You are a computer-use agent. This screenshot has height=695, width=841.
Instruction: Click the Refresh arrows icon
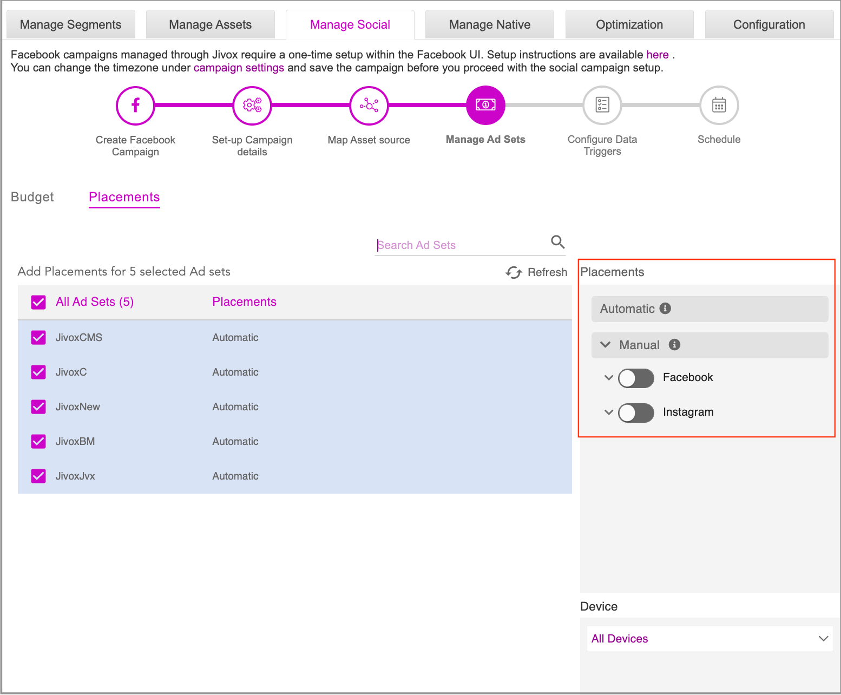pos(514,272)
